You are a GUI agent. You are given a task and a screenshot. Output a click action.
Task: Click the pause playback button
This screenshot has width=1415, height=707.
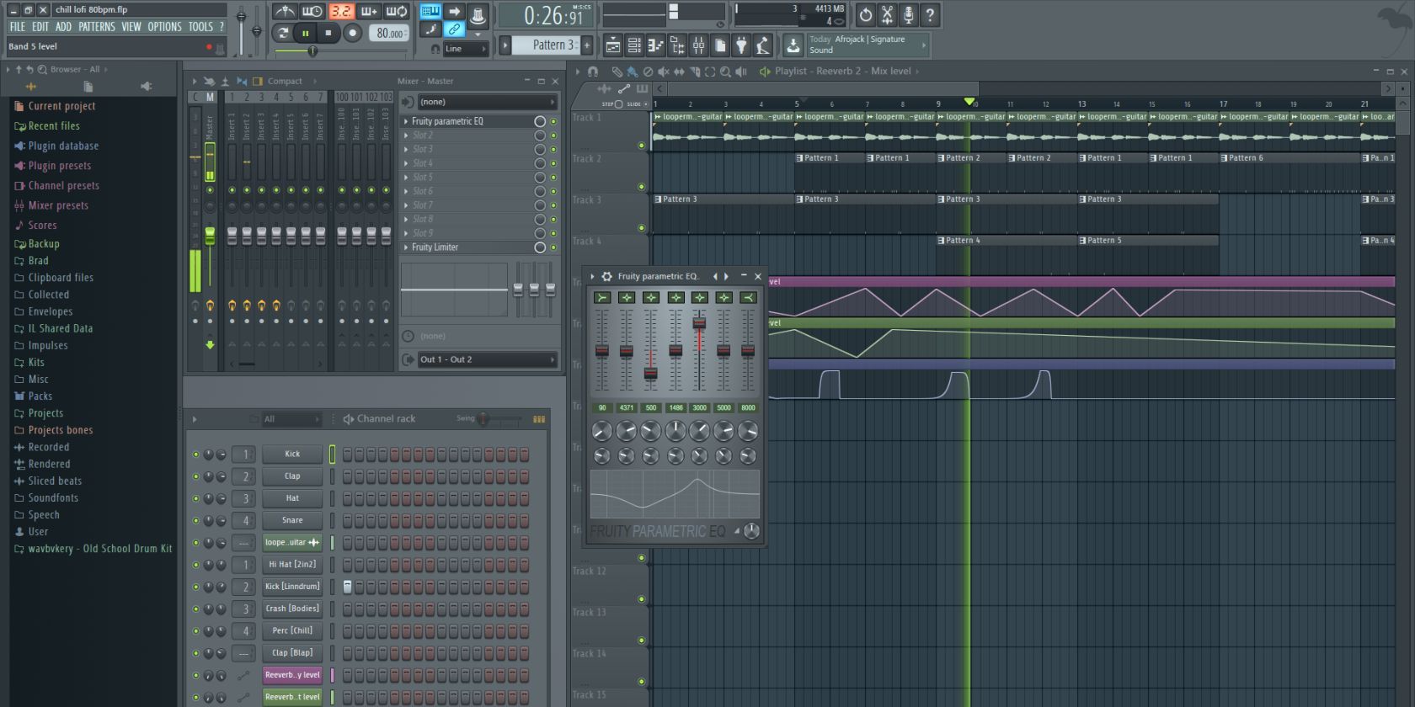306,33
